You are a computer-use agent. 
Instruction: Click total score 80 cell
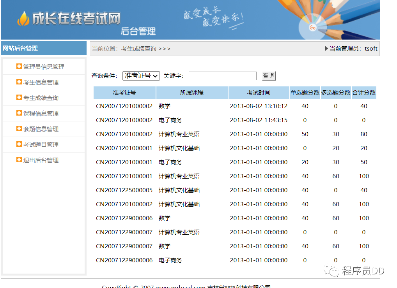pos(364,134)
